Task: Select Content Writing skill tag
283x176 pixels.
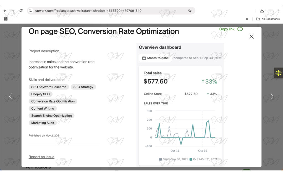Action: point(43,109)
